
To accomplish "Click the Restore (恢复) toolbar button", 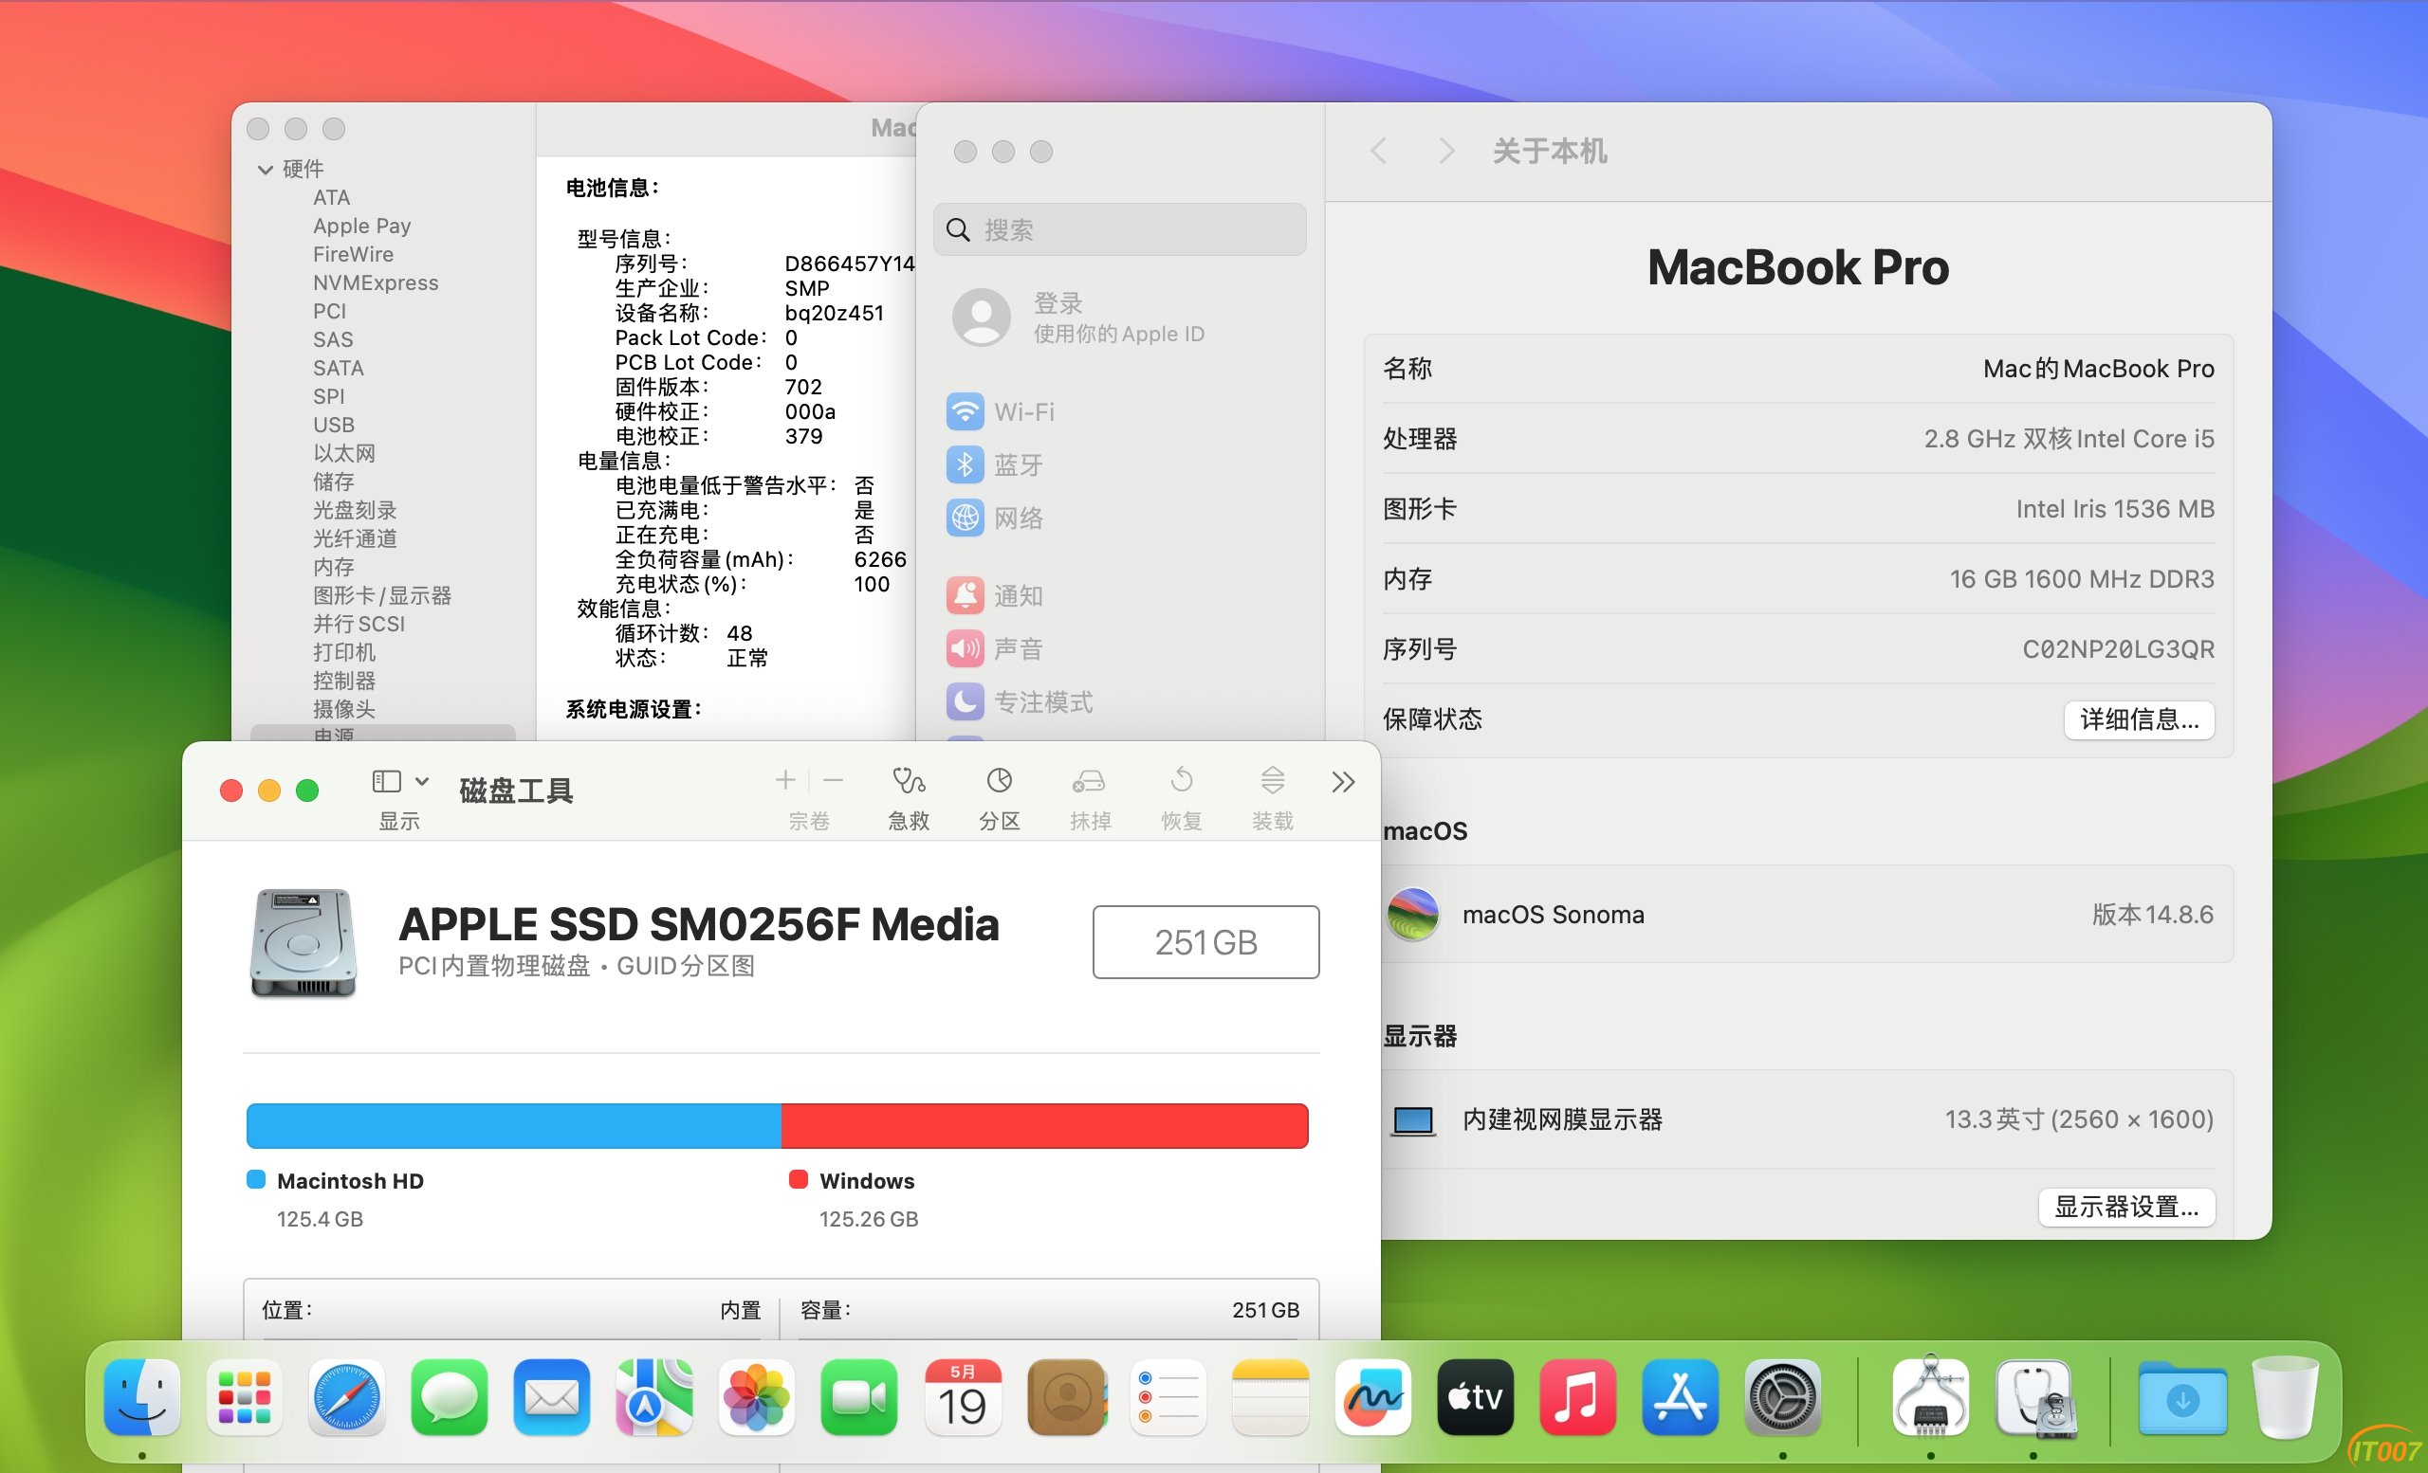I will [x=1182, y=798].
